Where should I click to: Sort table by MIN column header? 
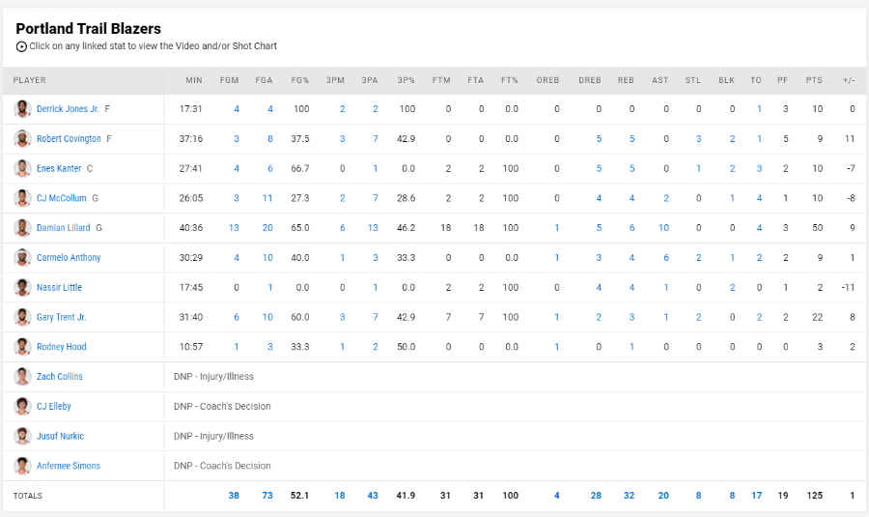click(x=194, y=80)
